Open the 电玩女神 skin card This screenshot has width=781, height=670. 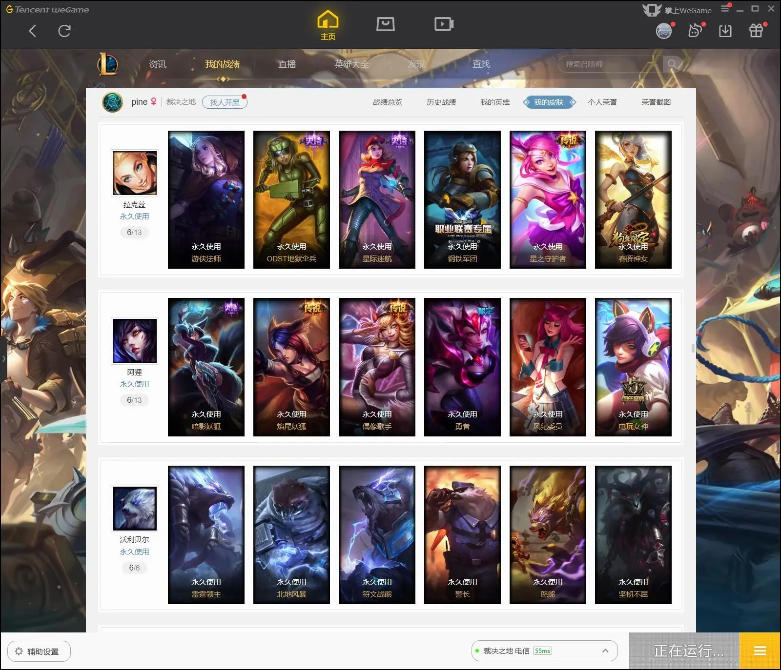[x=633, y=367]
